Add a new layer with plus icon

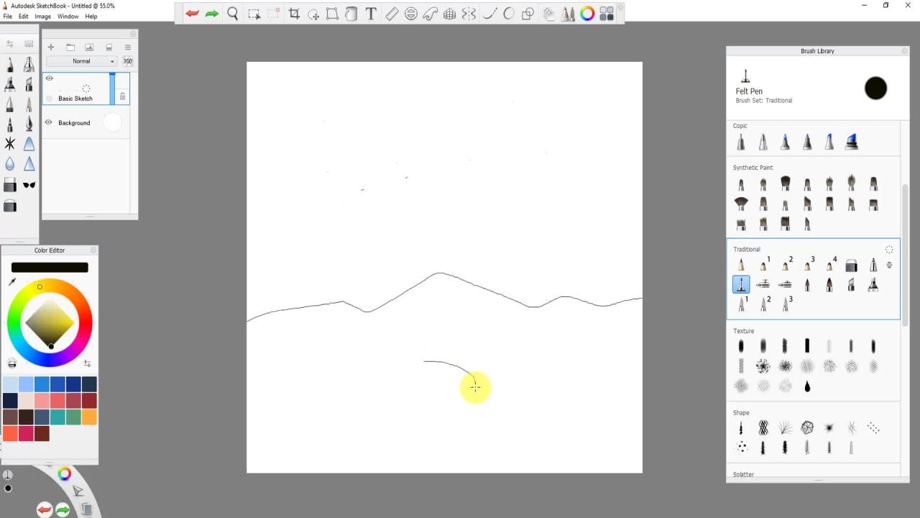(x=51, y=47)
